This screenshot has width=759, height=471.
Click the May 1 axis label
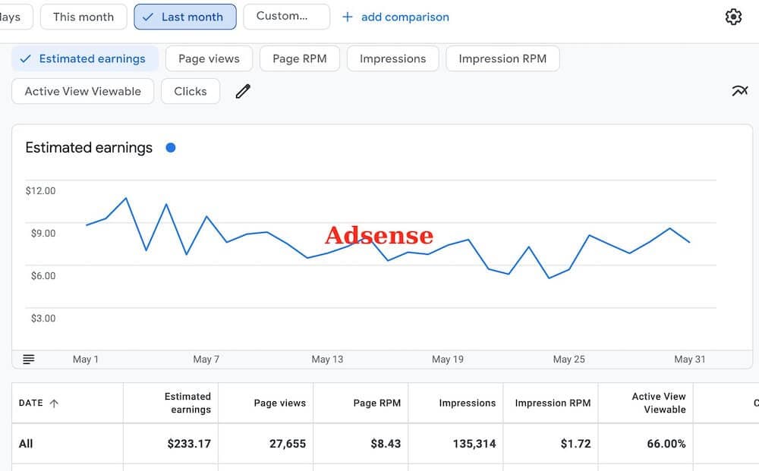click(x=86, y=360)
